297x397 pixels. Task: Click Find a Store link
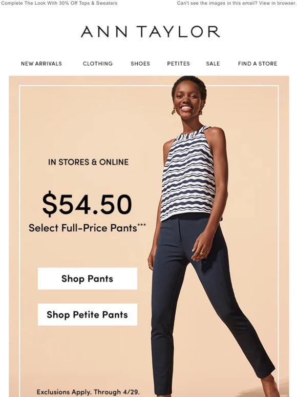(258, 64)
